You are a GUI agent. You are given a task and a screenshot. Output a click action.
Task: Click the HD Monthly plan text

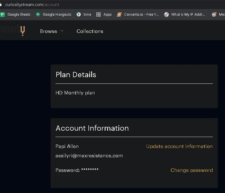(75, 93)
